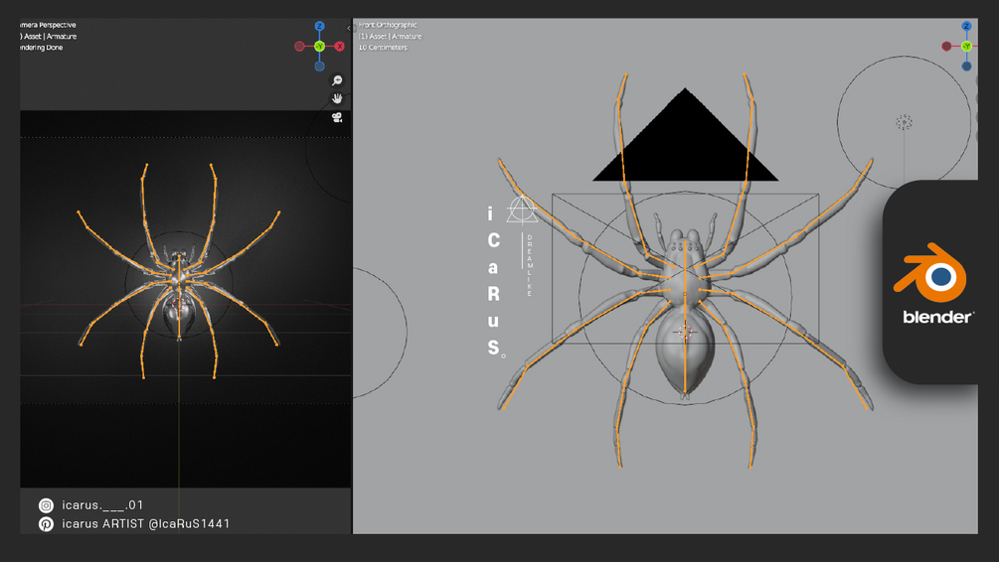Viewport: 999px width, 562px height.
Task: Toggle the camera view icon in left viewport
Action: click(x=337, y=117)
